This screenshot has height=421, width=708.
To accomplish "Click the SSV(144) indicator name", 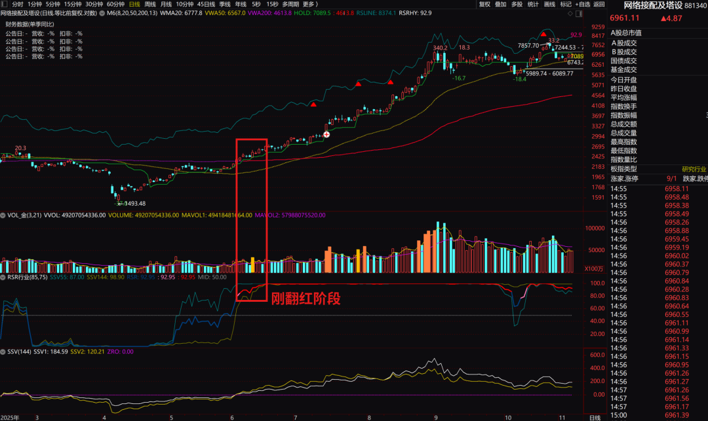I will click(x=20, y=352).
